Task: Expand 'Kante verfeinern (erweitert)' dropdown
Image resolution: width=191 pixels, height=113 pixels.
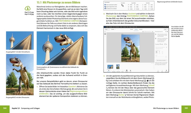Action: (x=162, y=60)
